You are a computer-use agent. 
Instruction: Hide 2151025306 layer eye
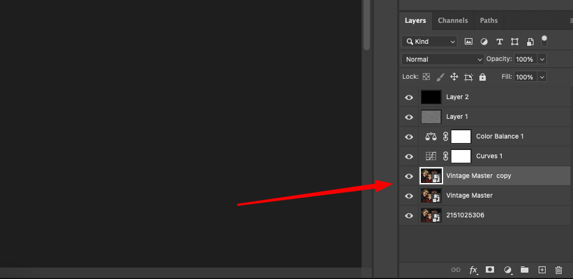click(409, 215)
